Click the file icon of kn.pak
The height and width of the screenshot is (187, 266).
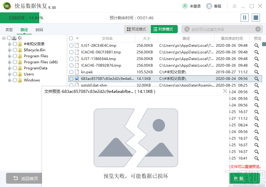tap(77, 72)
